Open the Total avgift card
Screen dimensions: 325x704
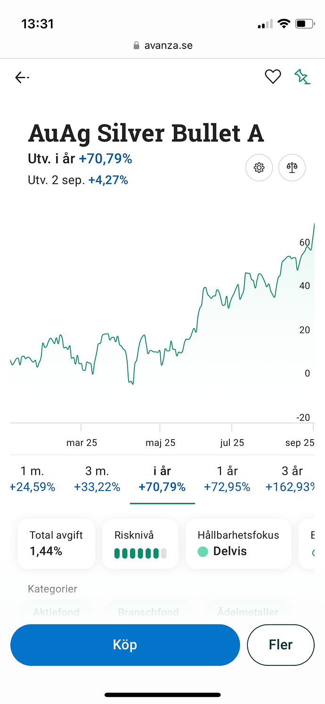click(56, 543)
